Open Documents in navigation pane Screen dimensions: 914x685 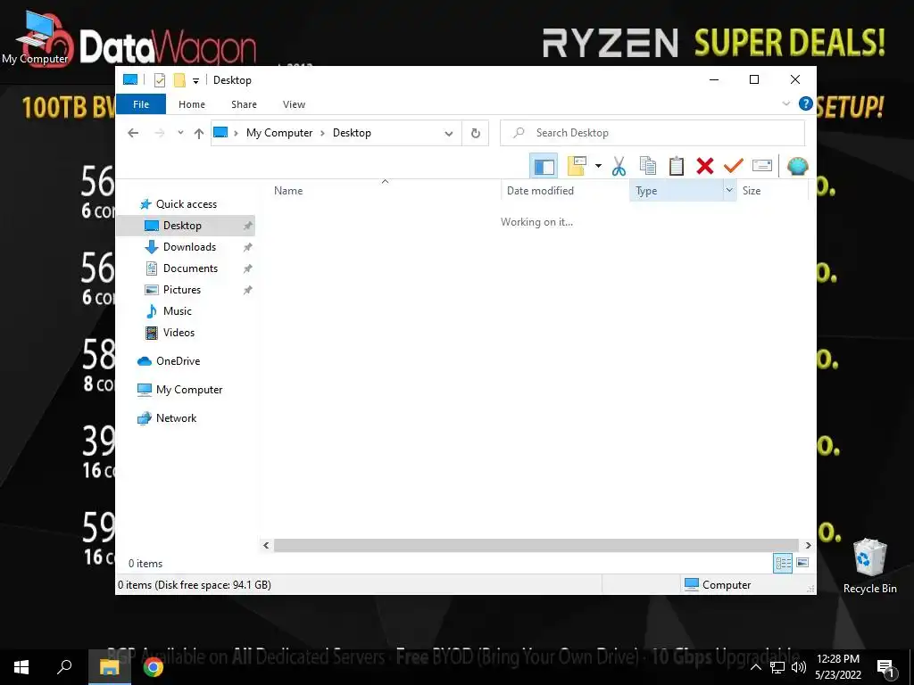tap(190, 268)
